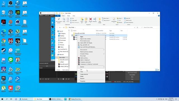Click Select all in the ribbon

point(127,18)
